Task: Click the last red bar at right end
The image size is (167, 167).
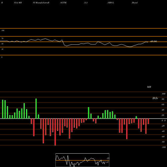Action: pyautogui.click(x=148, y=121)
